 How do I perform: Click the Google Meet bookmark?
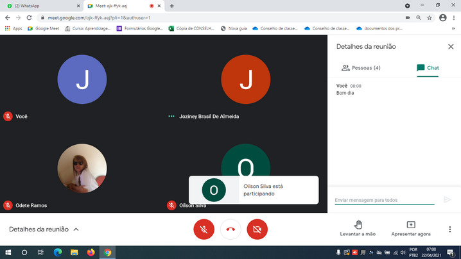click(44, 28)
